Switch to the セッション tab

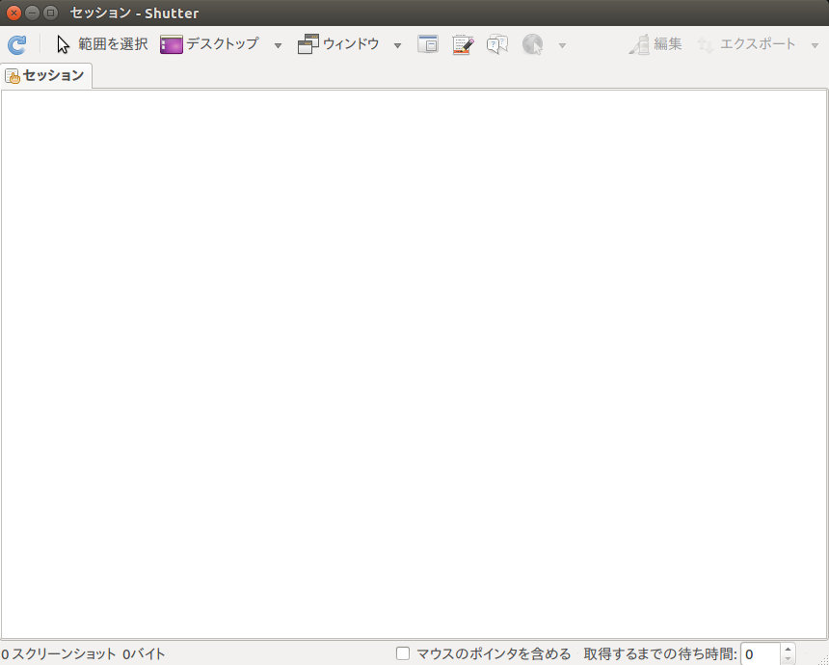coord(46,75)
